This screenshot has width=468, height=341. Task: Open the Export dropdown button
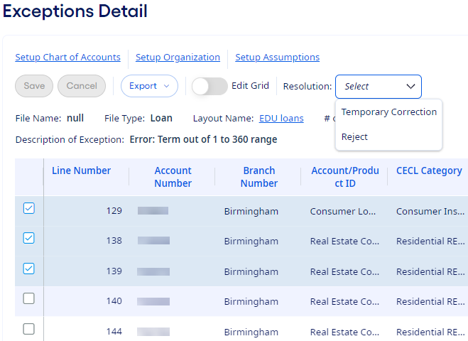tap(149, 86)
